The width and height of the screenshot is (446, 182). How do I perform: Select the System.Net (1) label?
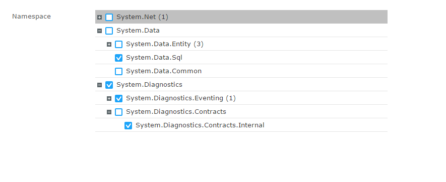(x=142, y=17)
